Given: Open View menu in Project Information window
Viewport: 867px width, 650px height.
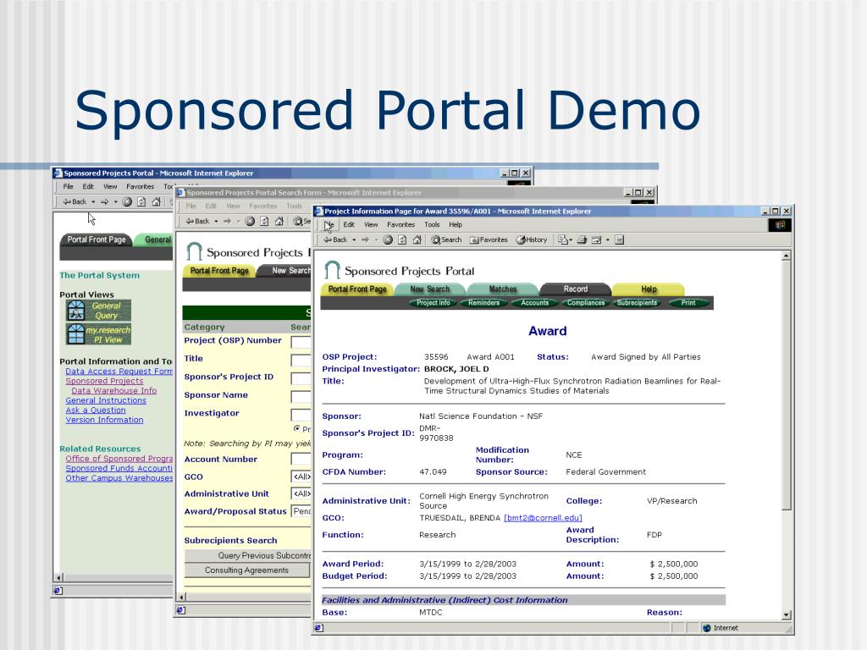Looking at the screenshot, I should click(x=371, y=225).
